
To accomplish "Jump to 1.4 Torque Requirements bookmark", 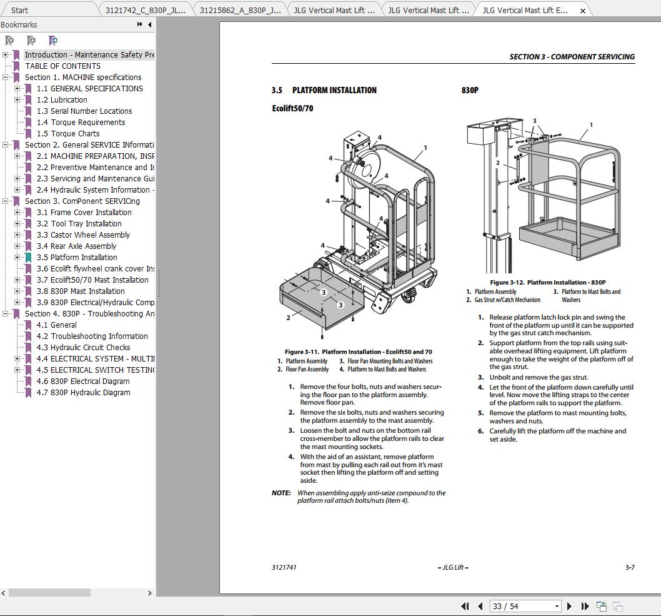I will coord(81,123).
